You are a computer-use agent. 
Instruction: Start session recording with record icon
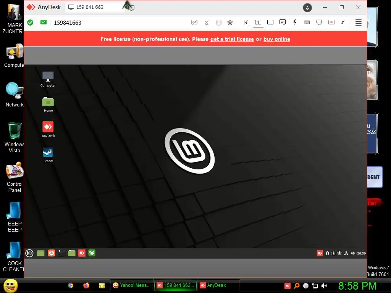(x=331, y=23)
